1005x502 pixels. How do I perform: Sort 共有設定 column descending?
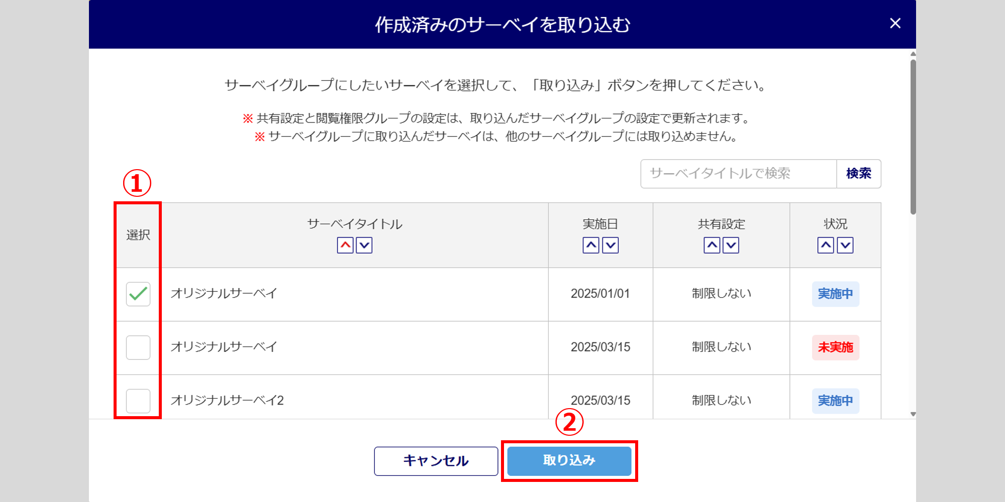[x=731, y=245]
